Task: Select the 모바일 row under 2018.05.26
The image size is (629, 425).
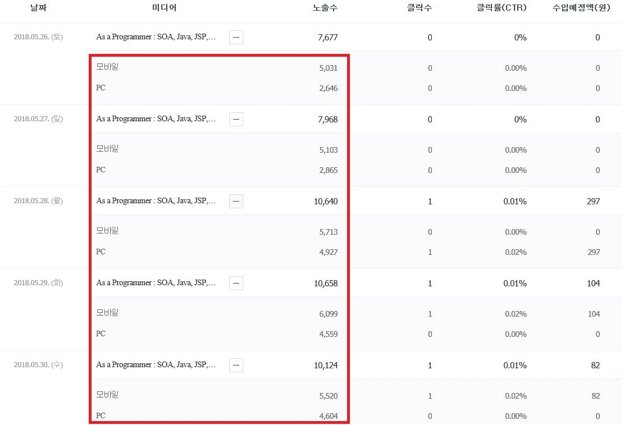Action: click(x=107, y=67)
